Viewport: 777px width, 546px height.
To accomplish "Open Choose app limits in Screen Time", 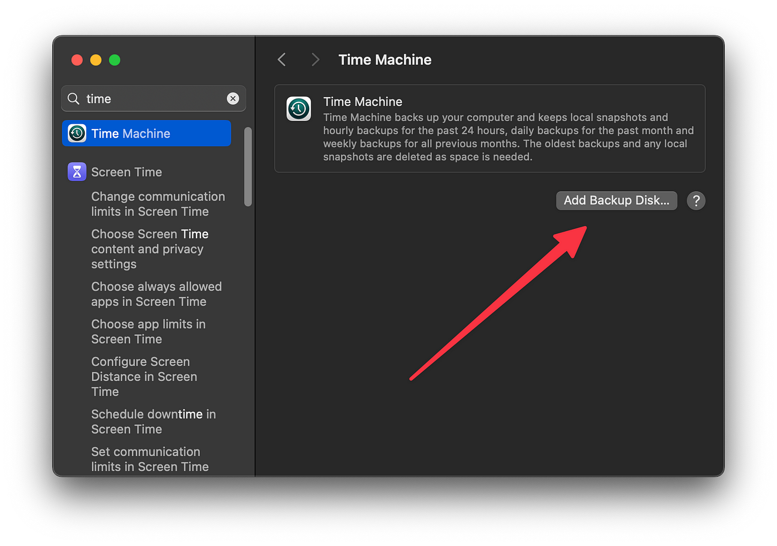I will point(148,331).
